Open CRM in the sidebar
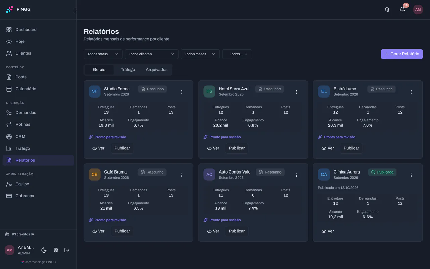430x269 pixels. (x=38, y=137)
